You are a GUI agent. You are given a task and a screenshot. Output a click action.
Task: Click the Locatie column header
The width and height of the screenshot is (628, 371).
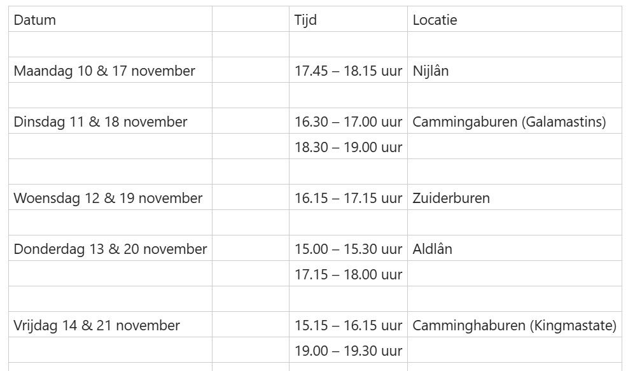point(435,20)
